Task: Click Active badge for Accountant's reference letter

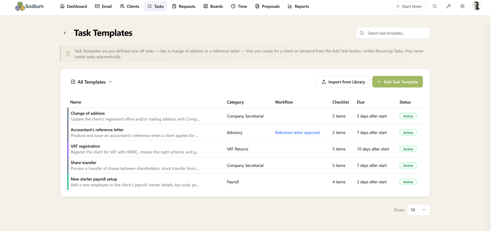Action: (408, 133)
